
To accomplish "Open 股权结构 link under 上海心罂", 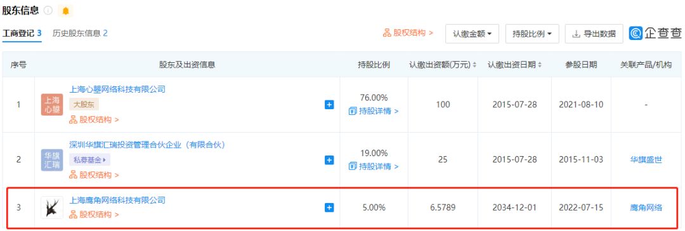I will tap(94, 119).
